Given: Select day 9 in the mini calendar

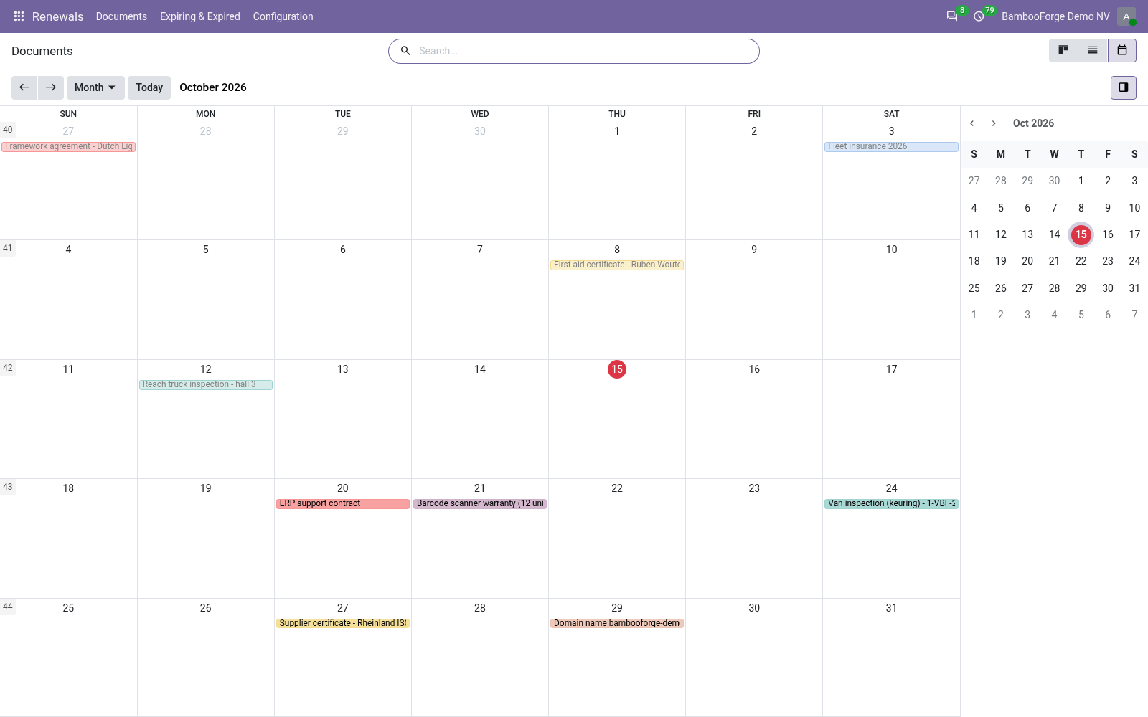Looking at the screenshot, I should click(1108, 208).
